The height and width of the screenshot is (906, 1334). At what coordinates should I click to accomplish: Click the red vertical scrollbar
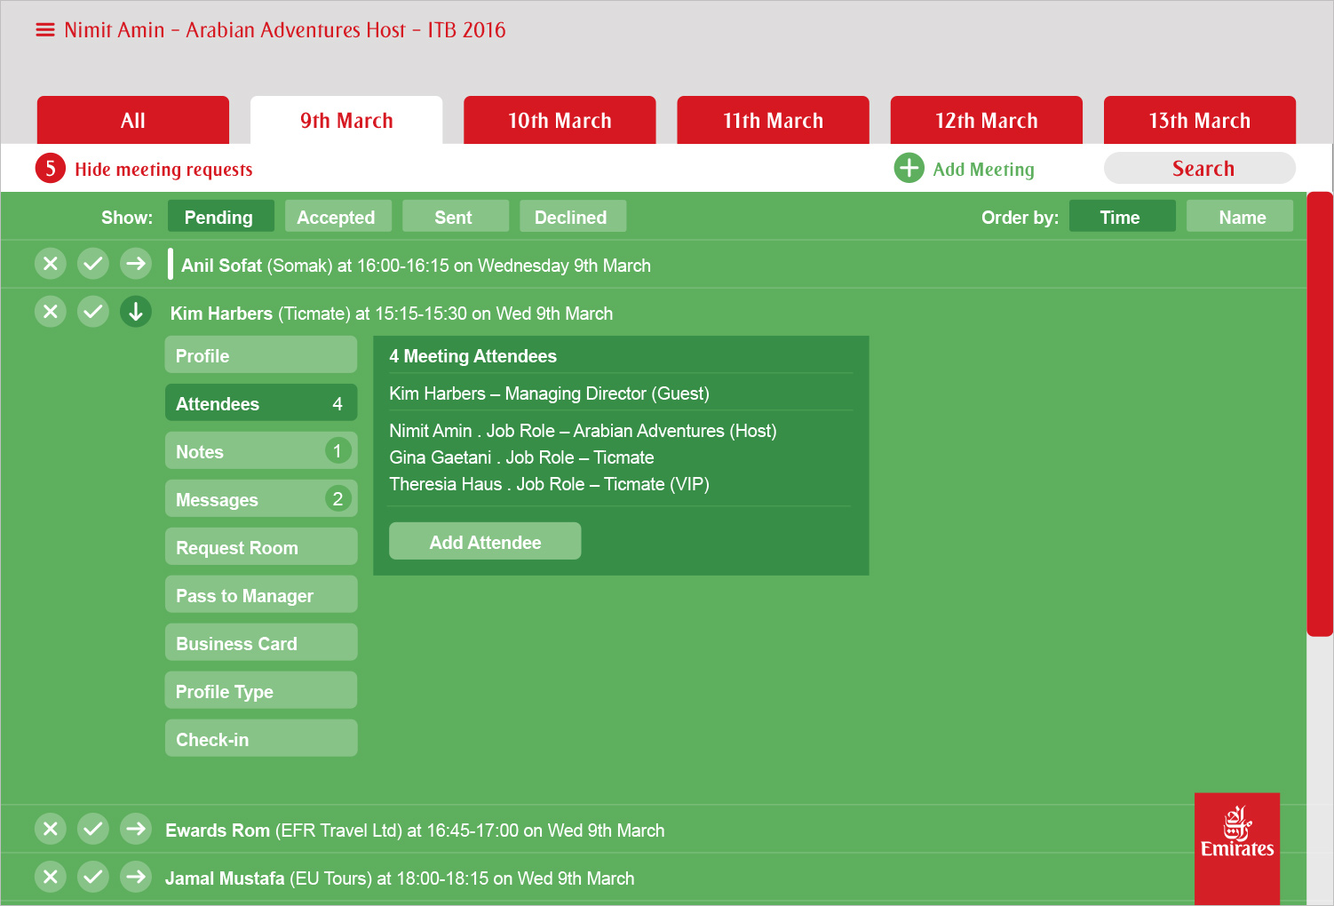tap(1320, 414)
